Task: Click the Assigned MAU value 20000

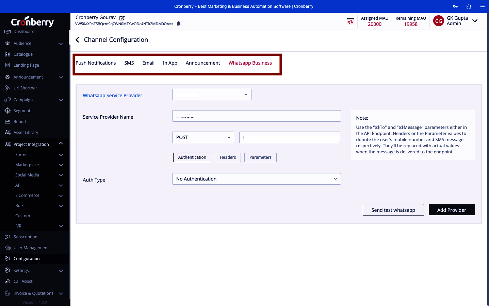Action: pos(375,24)
